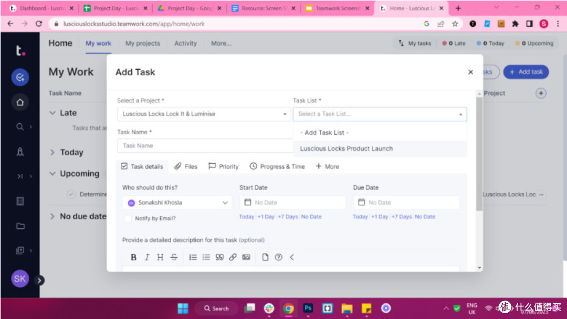Open File Explorer from taskbar

tap(347, 308)
